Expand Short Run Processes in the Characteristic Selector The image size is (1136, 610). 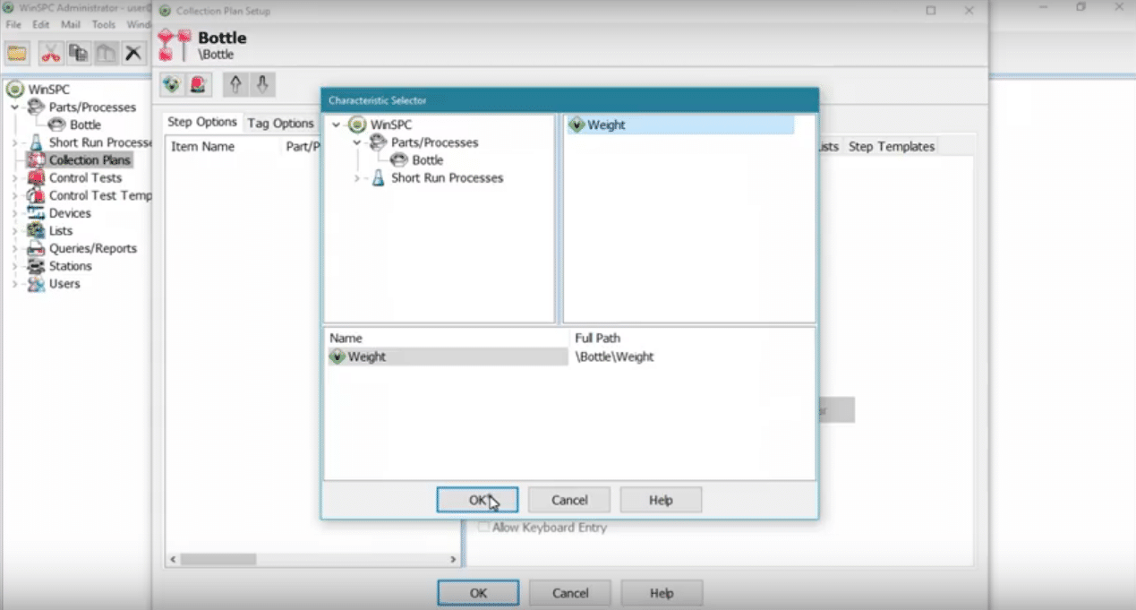(x=355, y=177)
